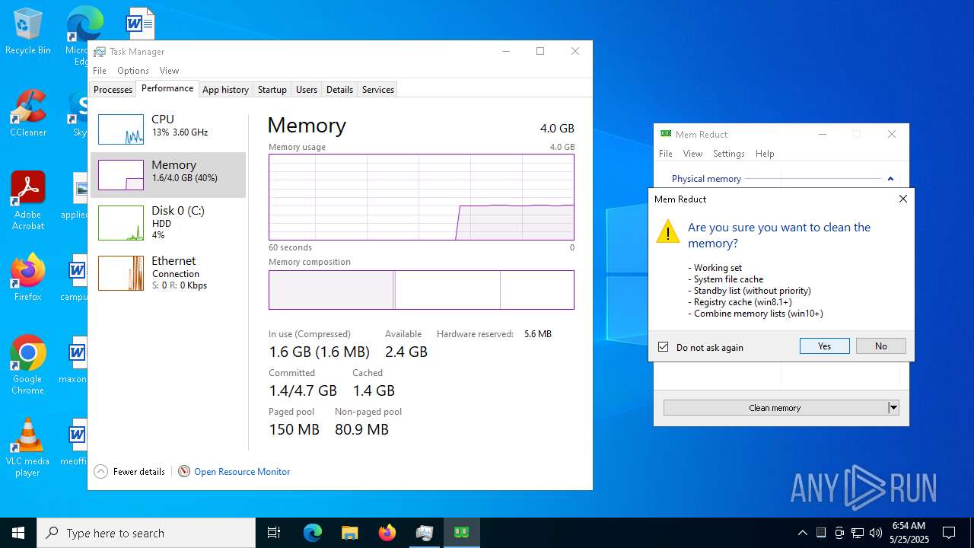Open Mem Reduct File menu

click(666, 154)
